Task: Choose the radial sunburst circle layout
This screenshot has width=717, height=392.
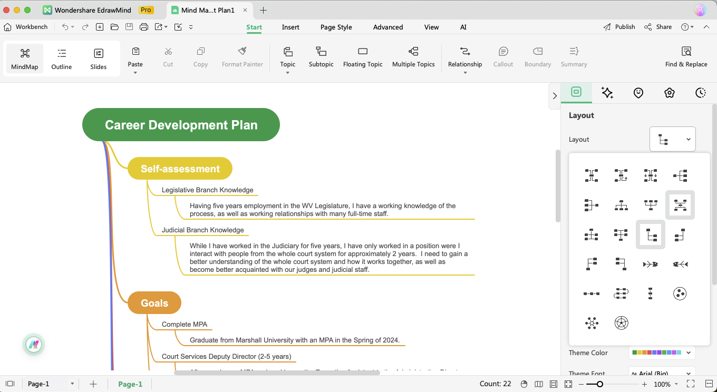Action: [x=621, y=323]
